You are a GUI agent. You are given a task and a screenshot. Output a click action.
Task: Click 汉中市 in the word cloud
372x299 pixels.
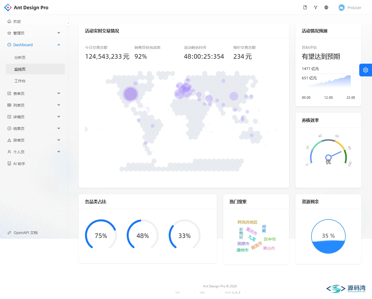(x=270, y=239)
